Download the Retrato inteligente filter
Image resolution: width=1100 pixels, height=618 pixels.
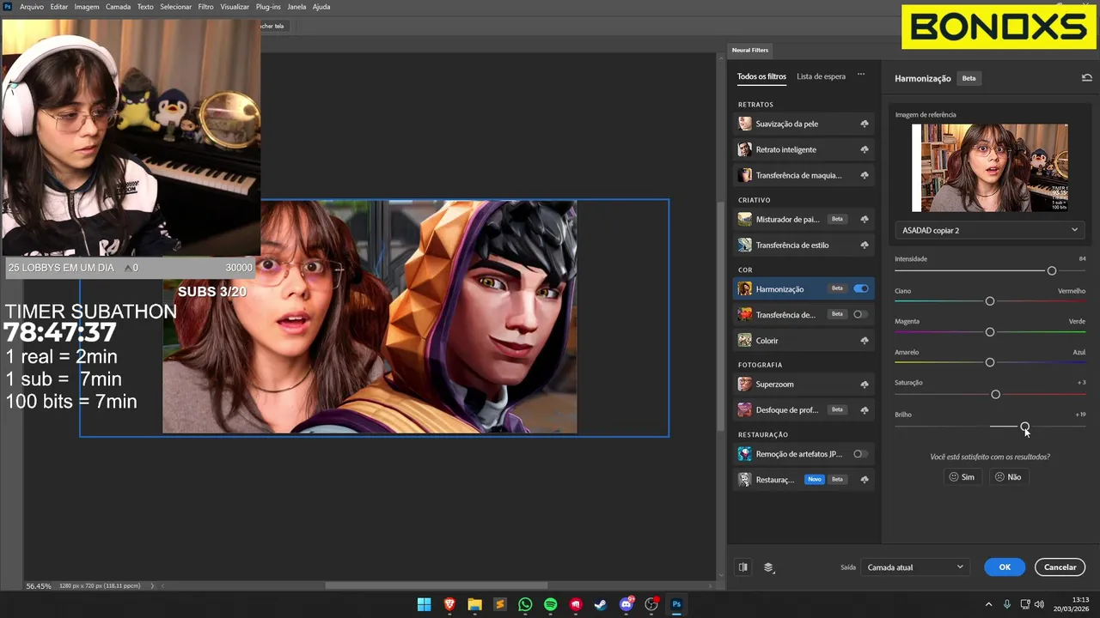coord(864,149)
